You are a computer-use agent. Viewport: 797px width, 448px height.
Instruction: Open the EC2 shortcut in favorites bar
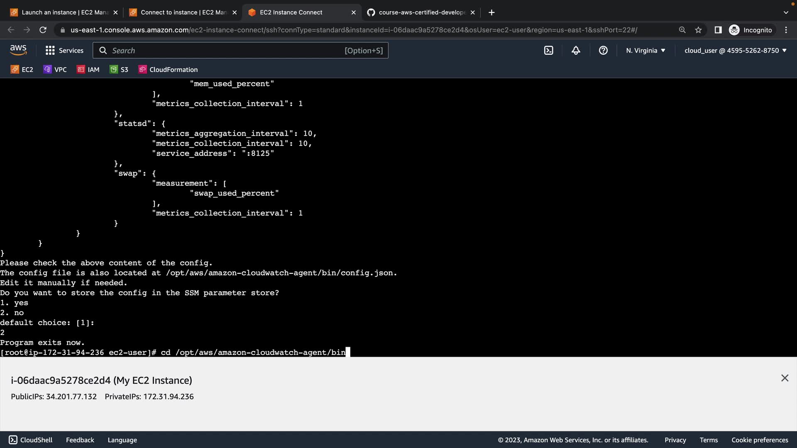(x=22, y=70)
